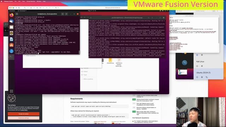
Task: Click the date and time in the Ubuntu top bar
Action: coord(92,11)
